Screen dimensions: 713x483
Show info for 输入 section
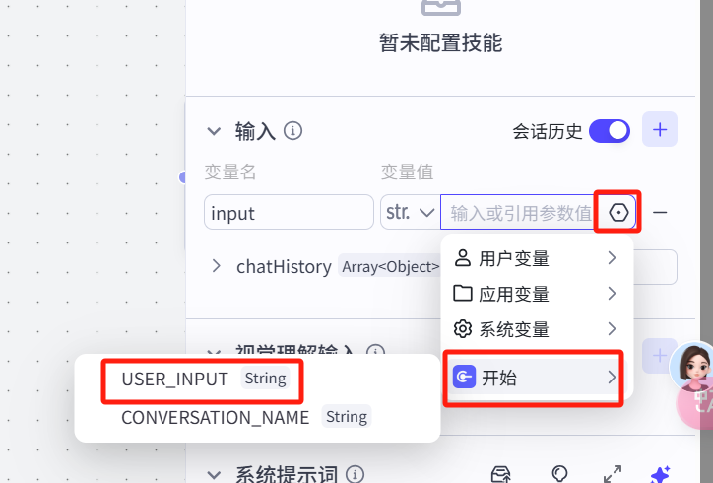(x=292, y=131)
